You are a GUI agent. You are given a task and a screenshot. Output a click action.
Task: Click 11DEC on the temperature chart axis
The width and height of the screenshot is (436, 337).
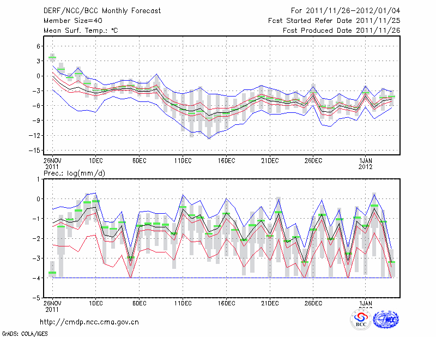(183, 160)
